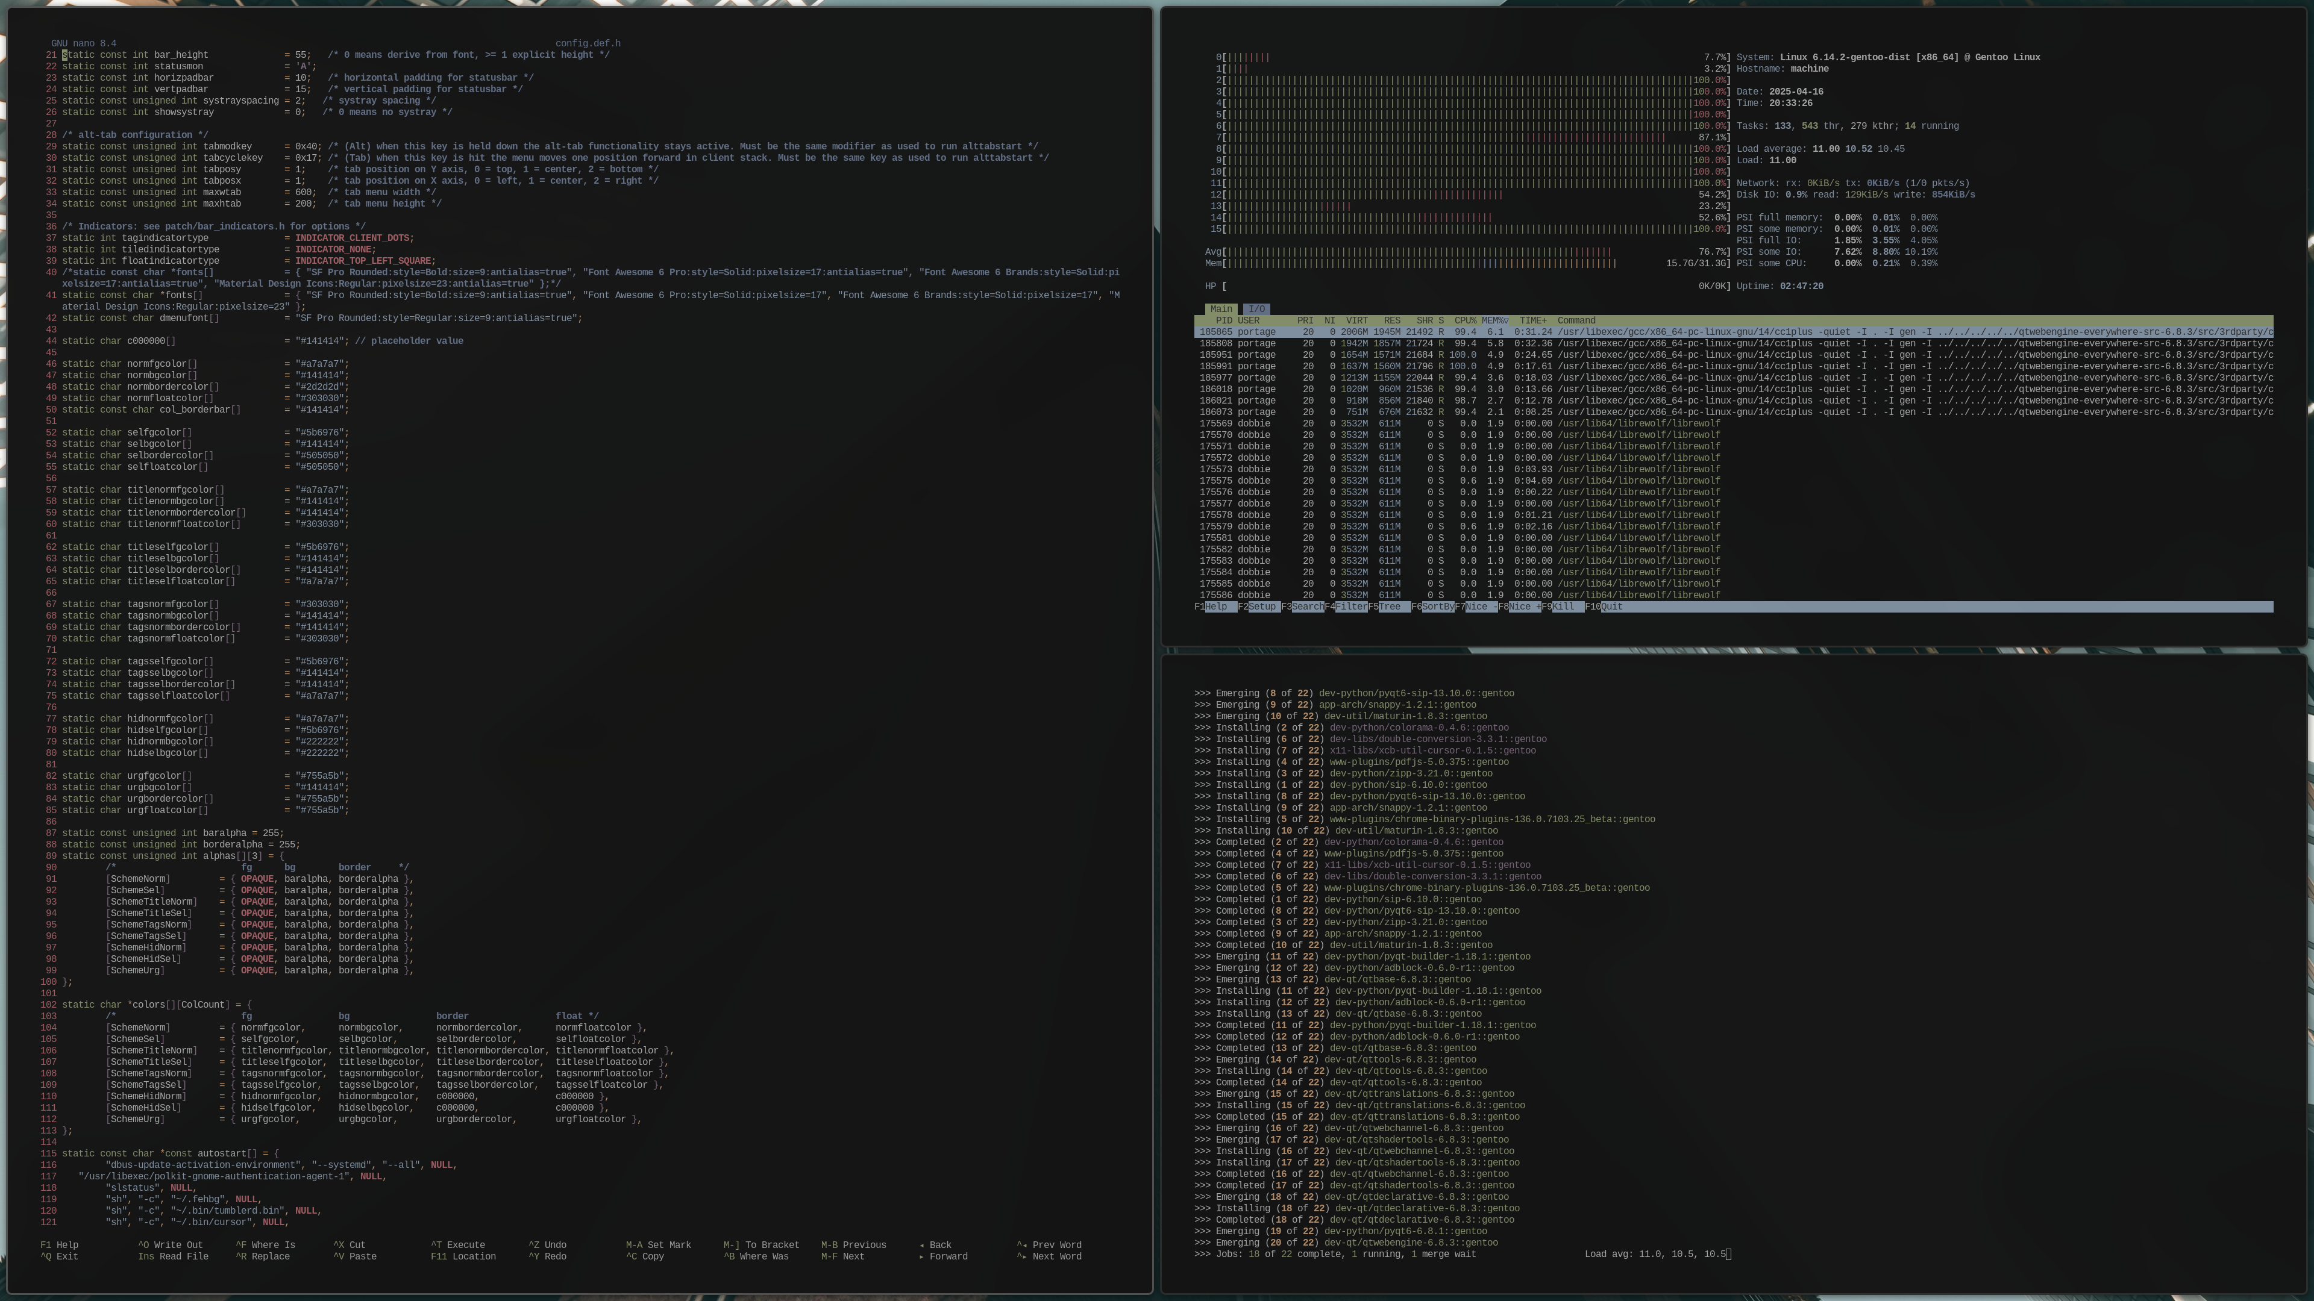Image resolution: width=2314 pixels, height=1301 pixels.
Task: Click F8 Nice + in htop
Action: (x=1519, y=607)
